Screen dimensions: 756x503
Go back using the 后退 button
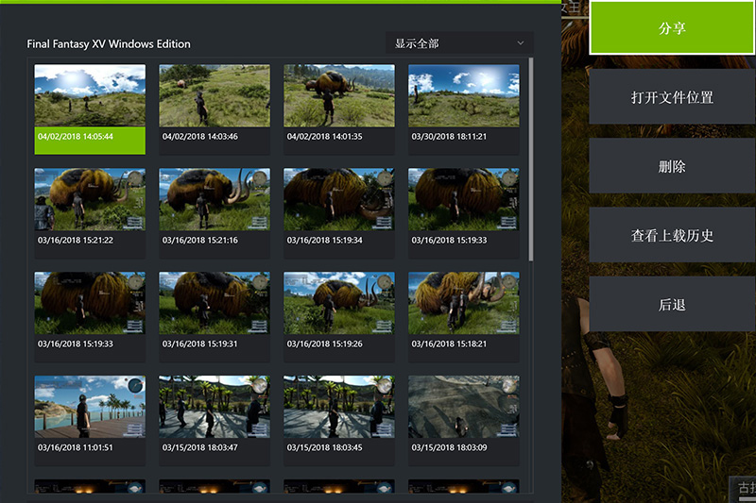(672, 304)
